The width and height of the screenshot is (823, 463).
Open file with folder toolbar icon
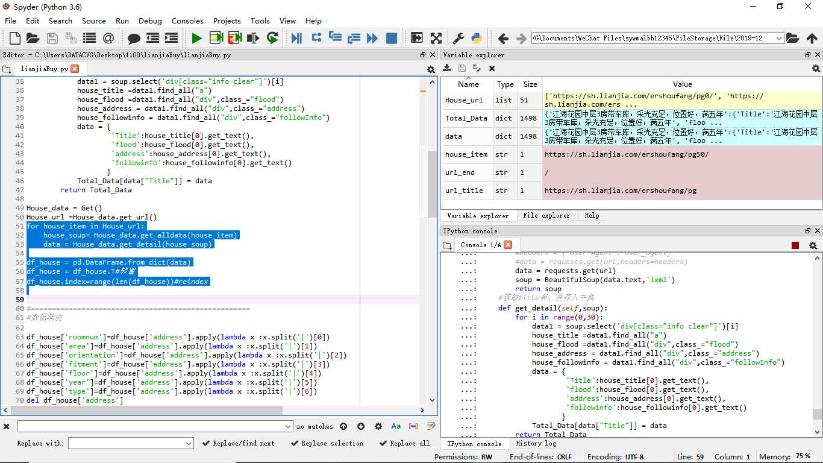coord(33,38)
